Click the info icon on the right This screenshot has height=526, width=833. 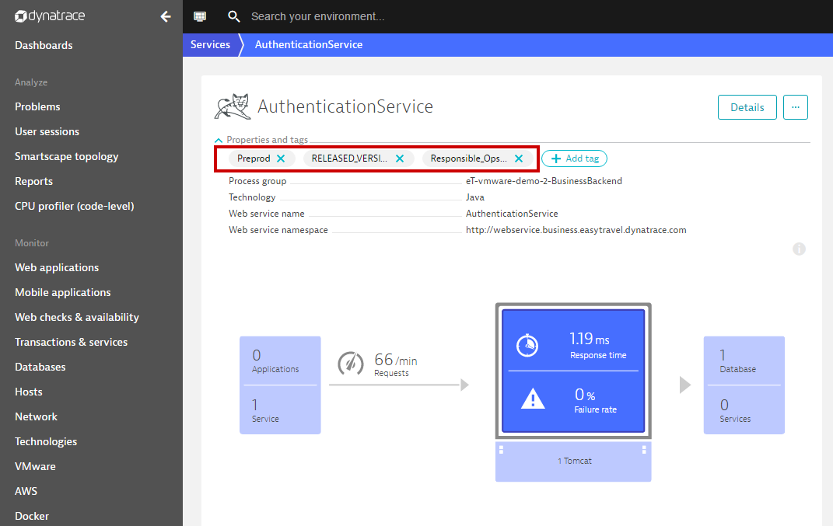click(799, 249)
